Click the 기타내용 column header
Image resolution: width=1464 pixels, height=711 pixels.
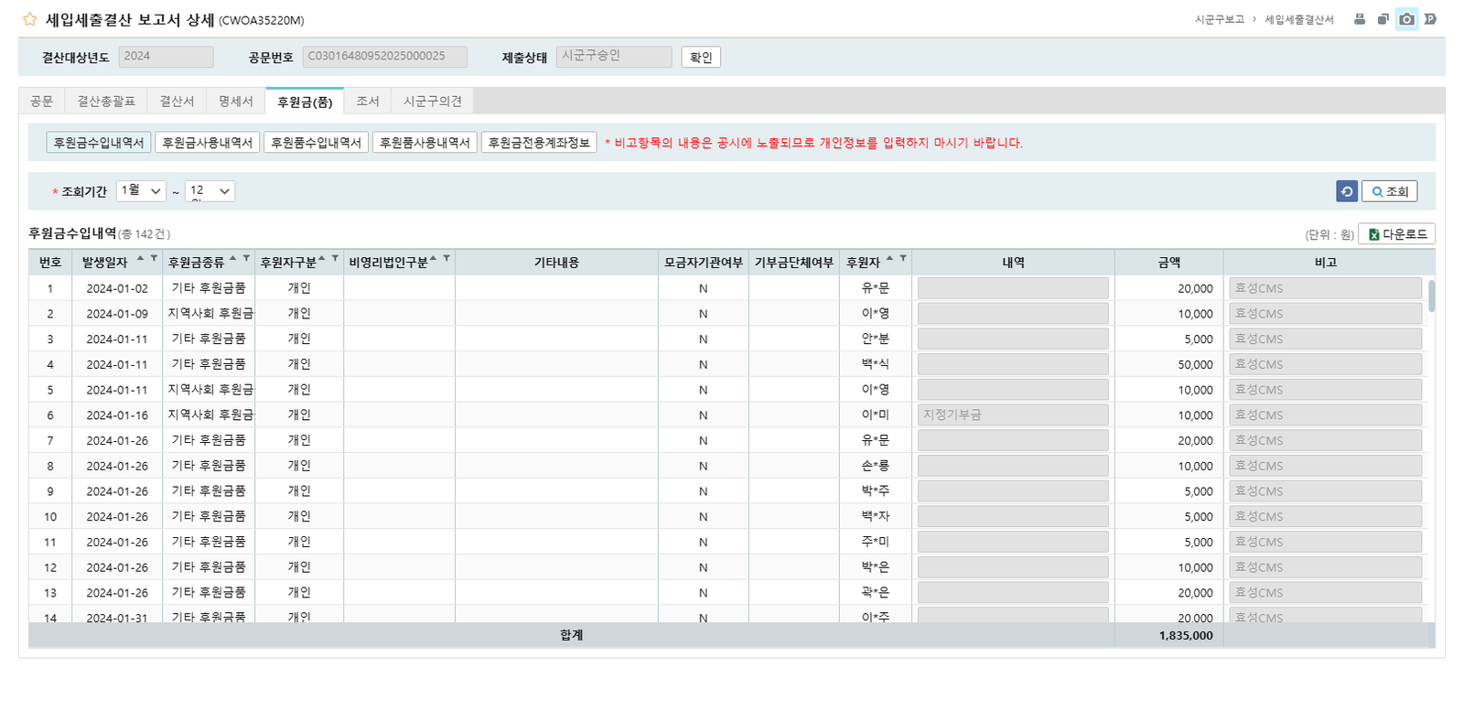point(556,263)
